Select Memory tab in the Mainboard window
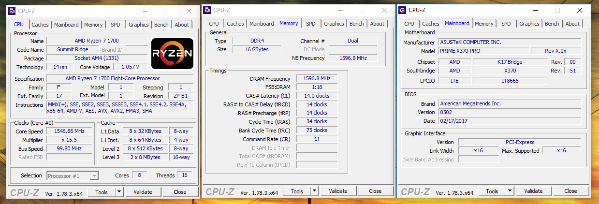The width and height of the screenshot is (599, 204). 484,24
